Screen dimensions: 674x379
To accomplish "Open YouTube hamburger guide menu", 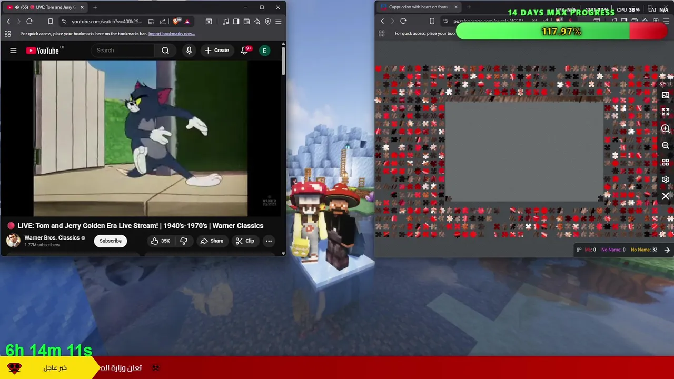I will [x=13, y=51].
